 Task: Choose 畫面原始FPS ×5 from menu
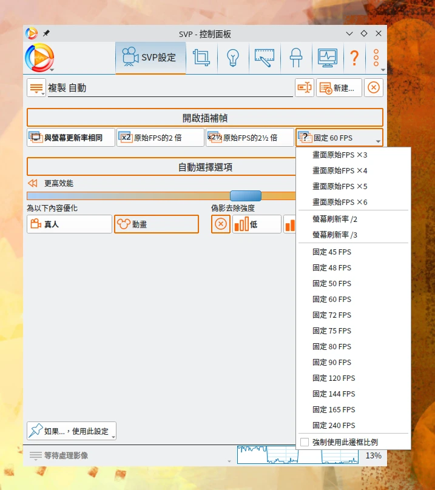point(353,187)
